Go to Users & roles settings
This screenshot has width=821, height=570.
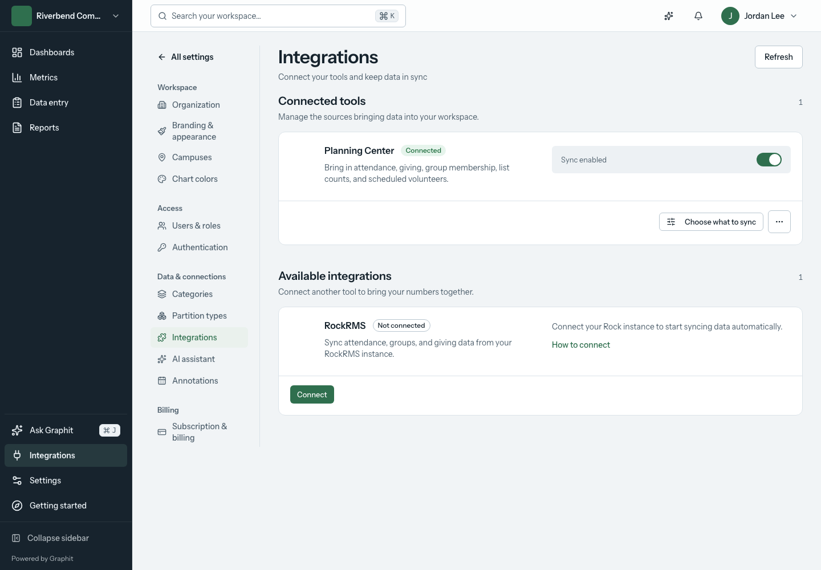(200, 226)
